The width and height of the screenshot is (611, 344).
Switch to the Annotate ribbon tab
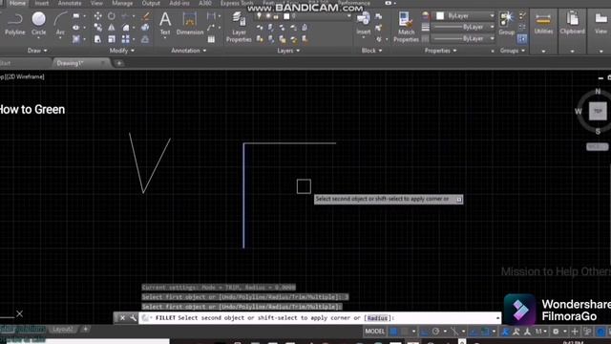pos(70,3)
